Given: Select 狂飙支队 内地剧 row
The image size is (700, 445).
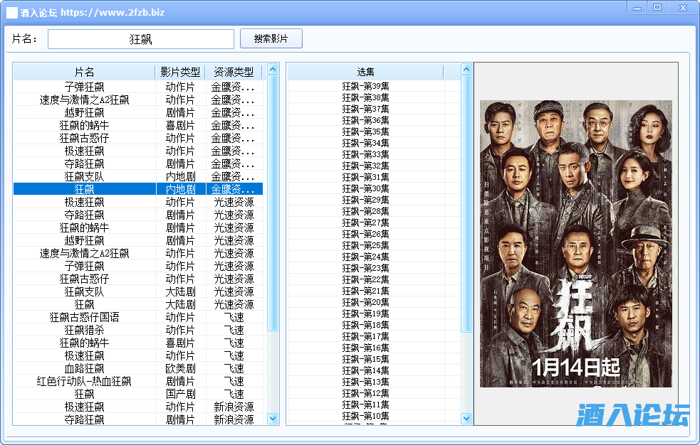Looking at the screenshot, I should coord(84,176).
